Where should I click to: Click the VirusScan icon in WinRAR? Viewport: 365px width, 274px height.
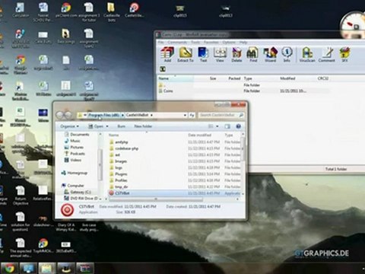[307, 54]
